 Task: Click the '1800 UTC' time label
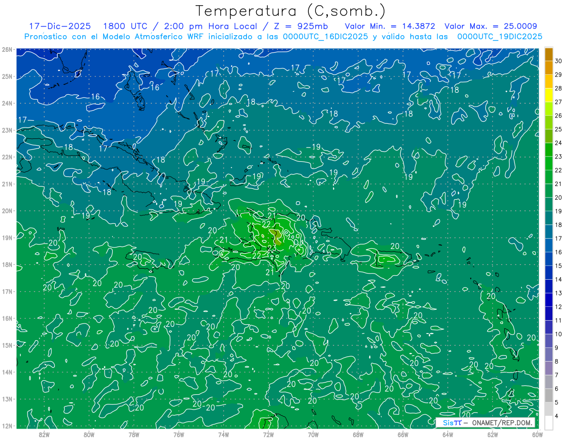pyautogui.click(x=126, y=27)
